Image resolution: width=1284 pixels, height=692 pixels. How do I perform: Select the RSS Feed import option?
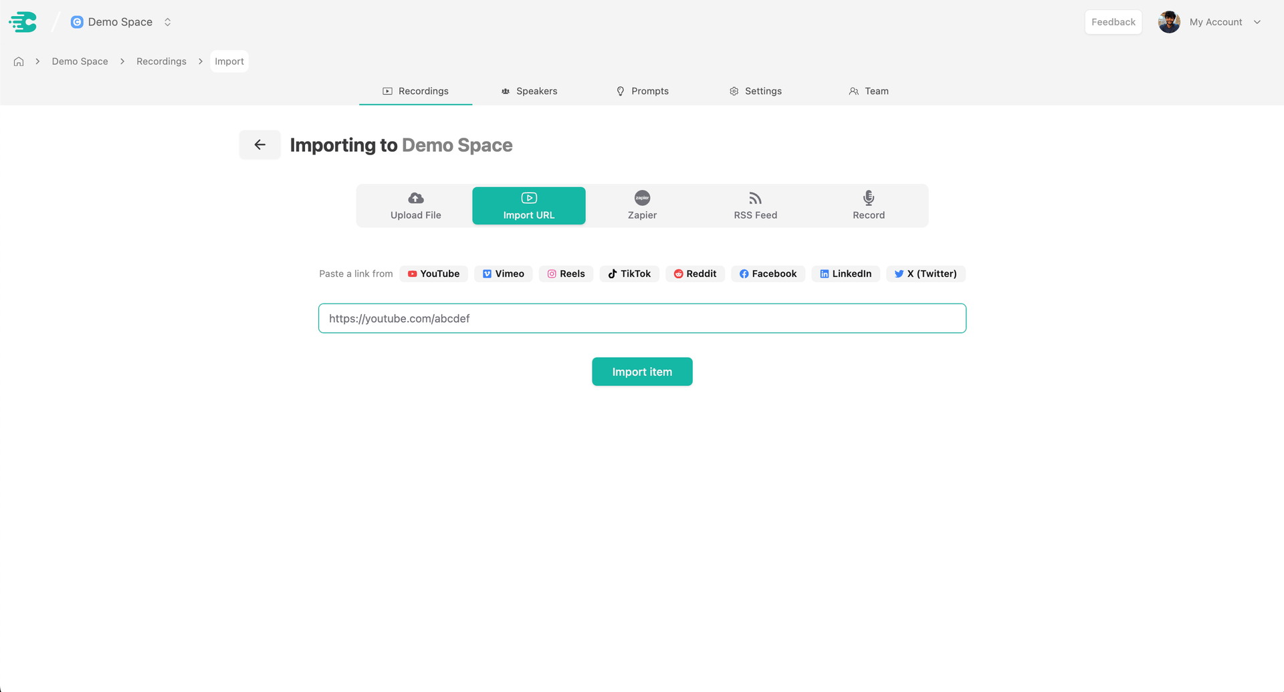point(755,206)
